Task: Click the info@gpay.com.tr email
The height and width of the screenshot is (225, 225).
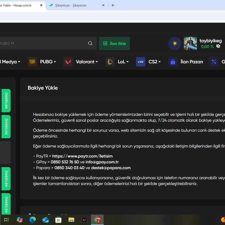Action: coord(102,162)
